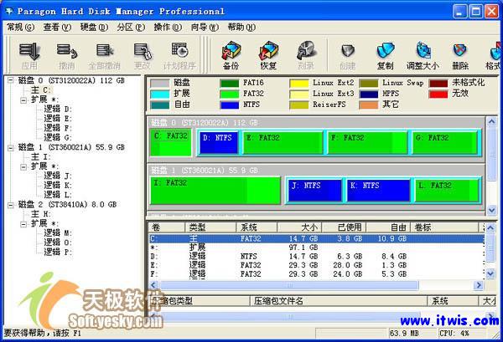Click the 刻录 (Burn) toolbar icon
Viewport: 503px width, 342px height.
click(x=306, y=55)
